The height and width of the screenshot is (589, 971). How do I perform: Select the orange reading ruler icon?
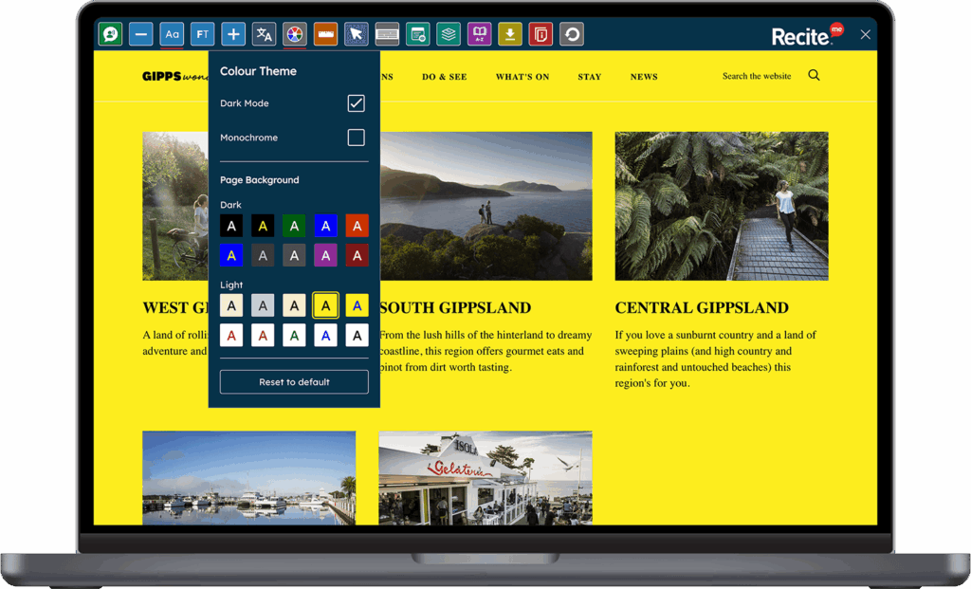(x=325, y=33)
